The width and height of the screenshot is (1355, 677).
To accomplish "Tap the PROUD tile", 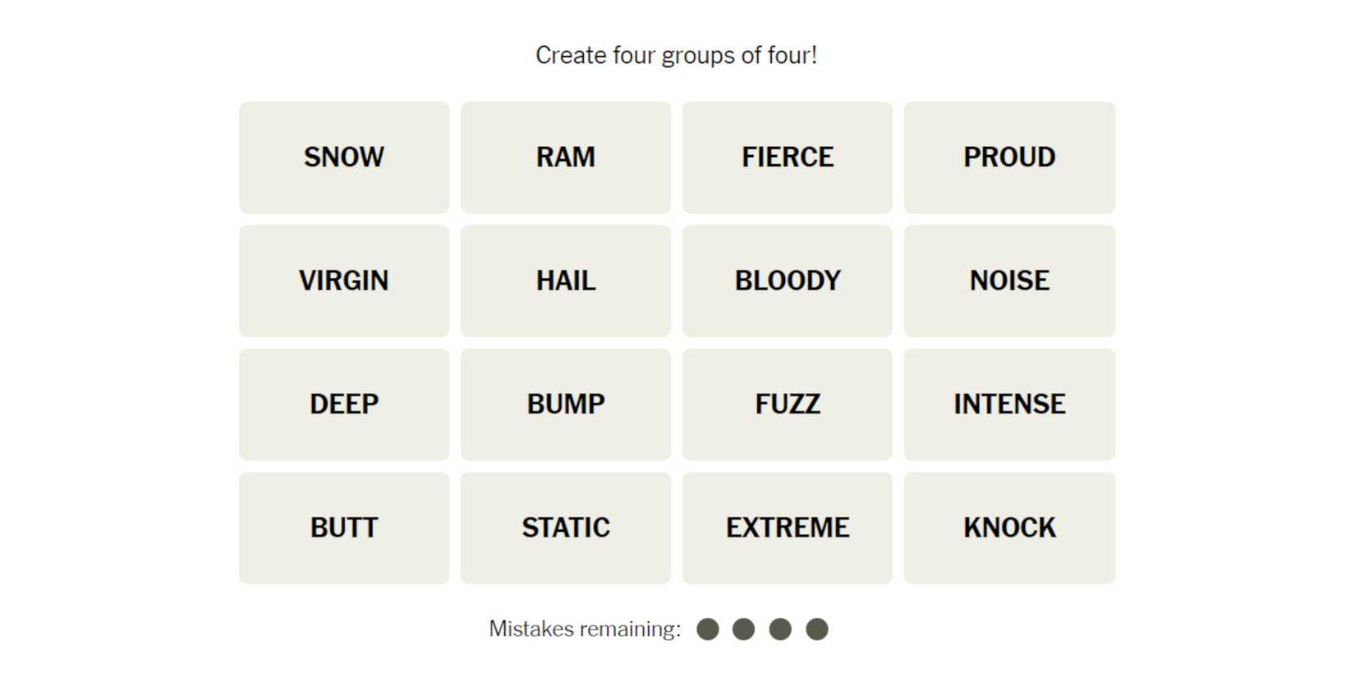I will 1009,158.
